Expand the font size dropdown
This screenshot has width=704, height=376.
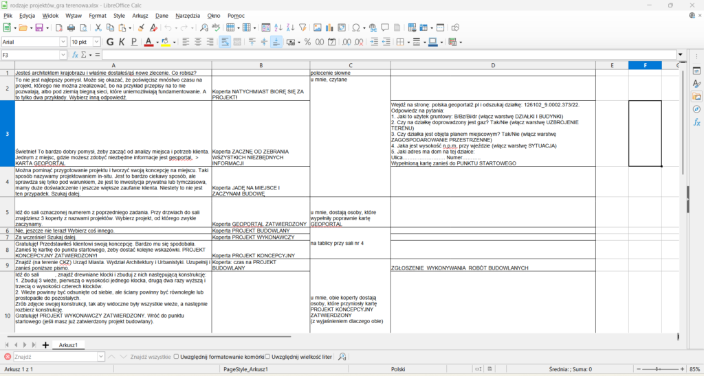click(96, 42)
